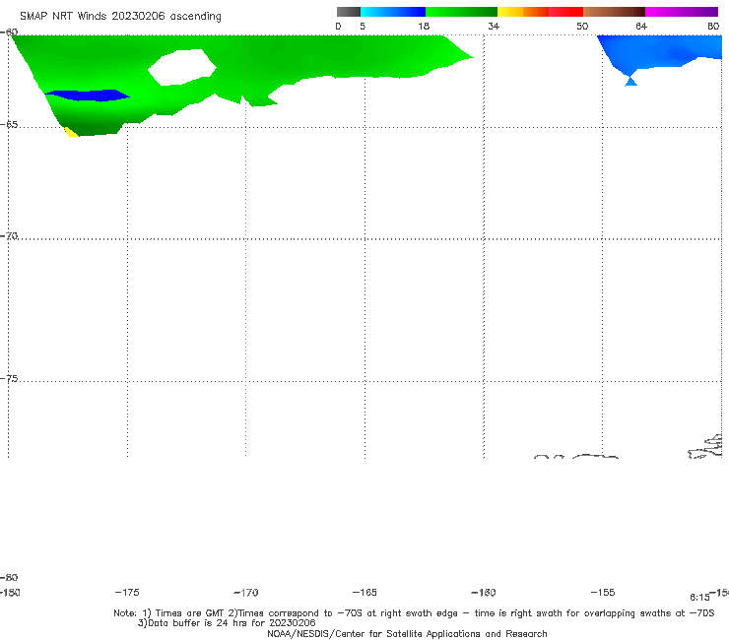Click the cyan-to-blue segment of the colorbar
Screen dimensions: 729x640
(393, 12)
